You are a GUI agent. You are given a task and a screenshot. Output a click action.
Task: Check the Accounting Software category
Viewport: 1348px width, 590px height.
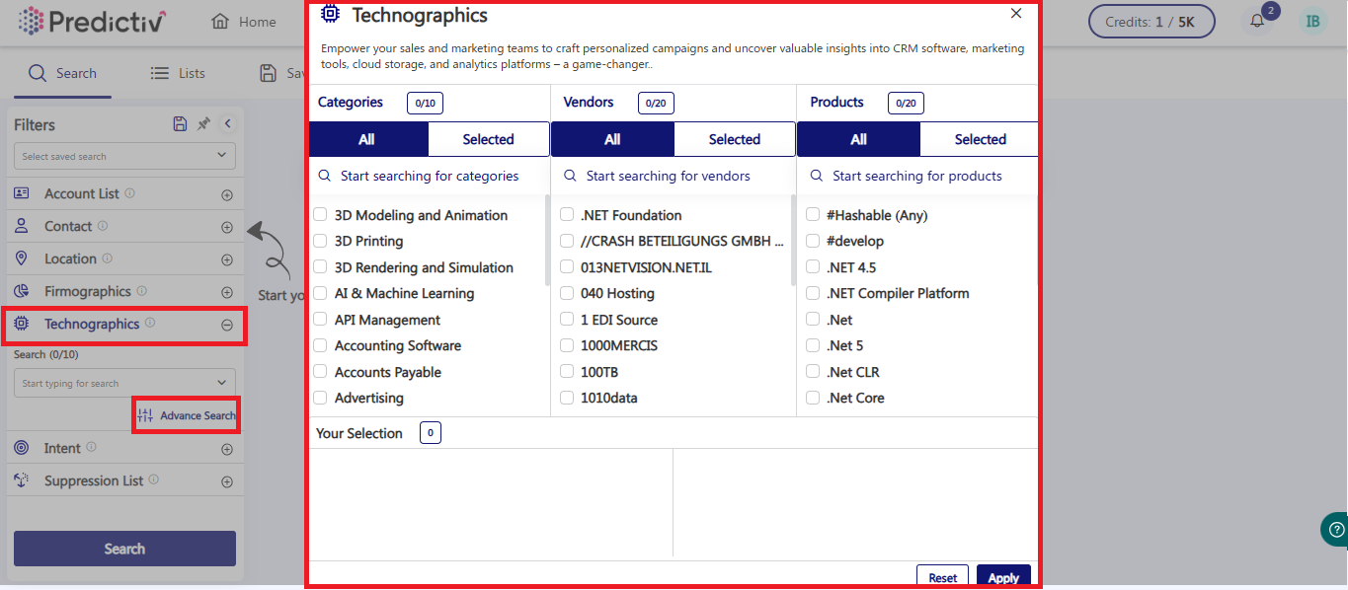pos(320,345)
